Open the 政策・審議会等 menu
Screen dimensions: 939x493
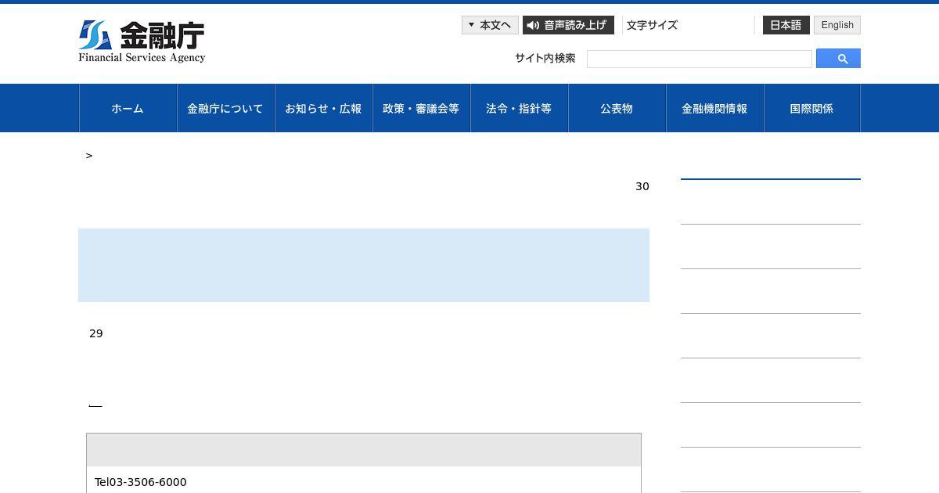click(421, 108)
